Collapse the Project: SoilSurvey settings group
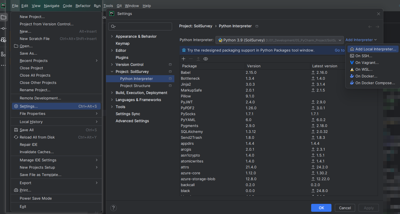 point(112,72)
